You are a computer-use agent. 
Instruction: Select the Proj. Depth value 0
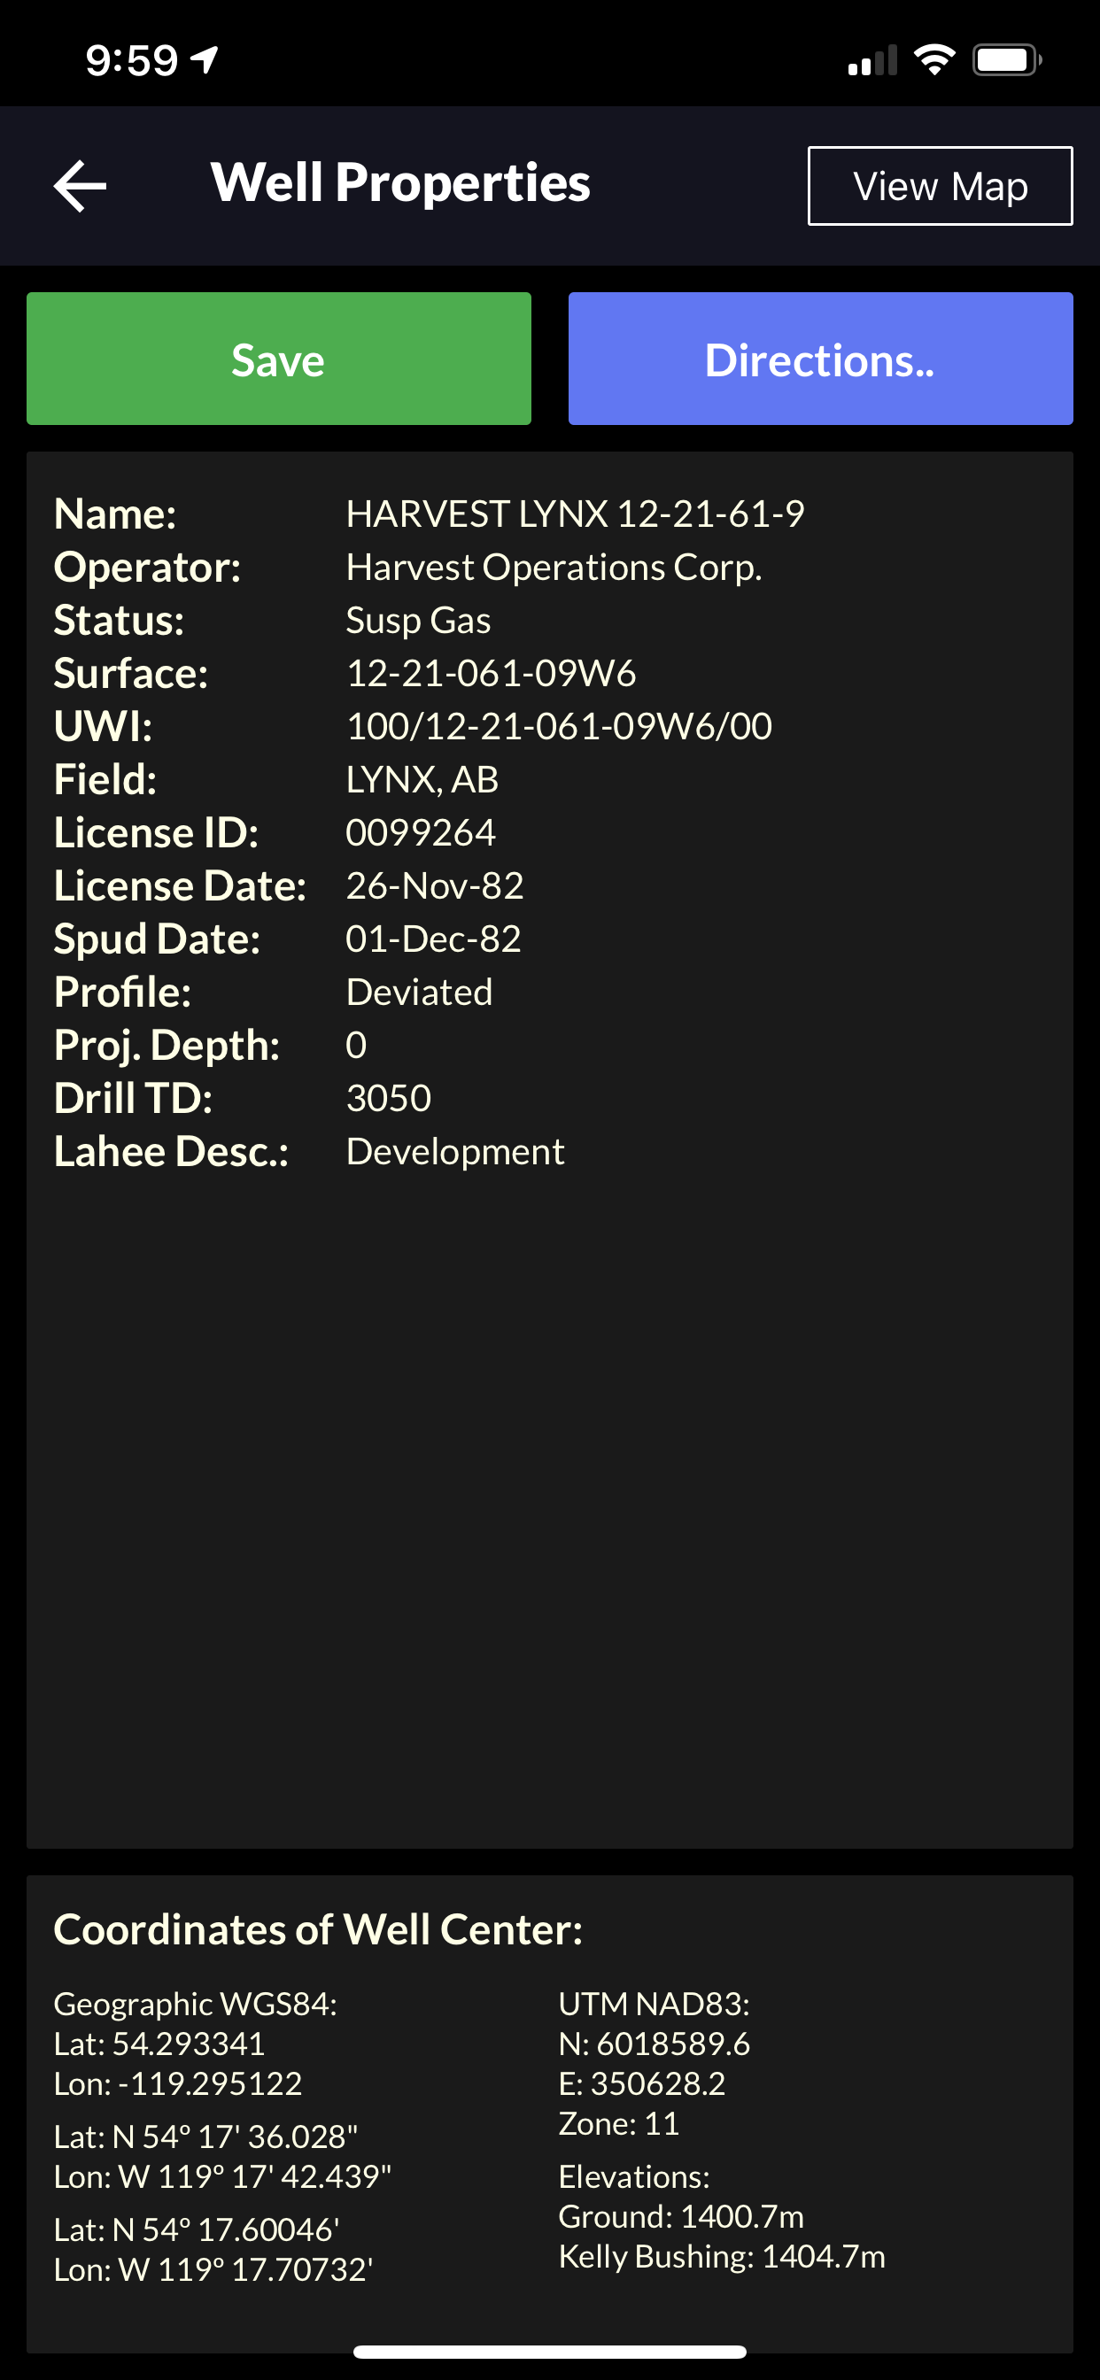356,1045
